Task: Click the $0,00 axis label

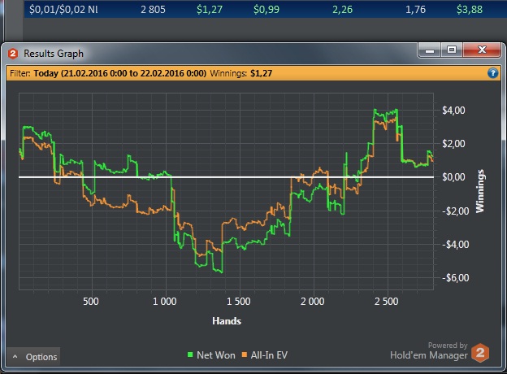Action: 453,177
